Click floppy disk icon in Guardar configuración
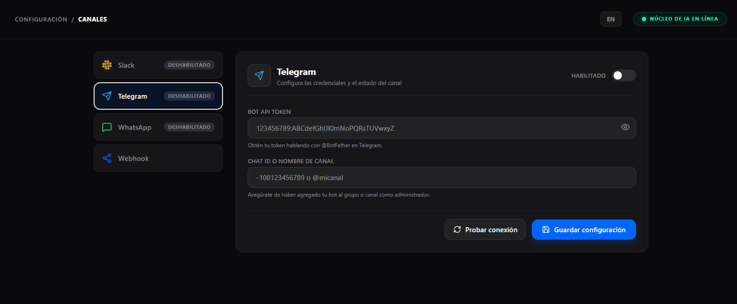 tap(546, 229)
